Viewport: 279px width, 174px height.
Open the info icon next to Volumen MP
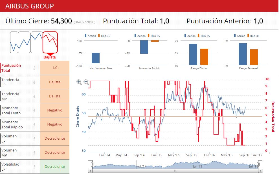34,153
